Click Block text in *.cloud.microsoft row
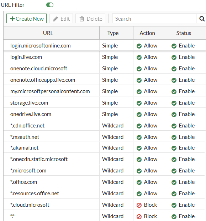The height and width of the screenshot is (221, 206). [150, 205]
